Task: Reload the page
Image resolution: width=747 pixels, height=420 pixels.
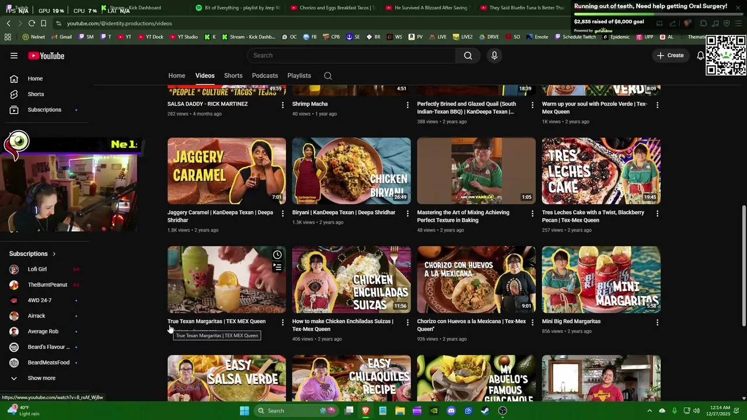Action: pos(32,23)
